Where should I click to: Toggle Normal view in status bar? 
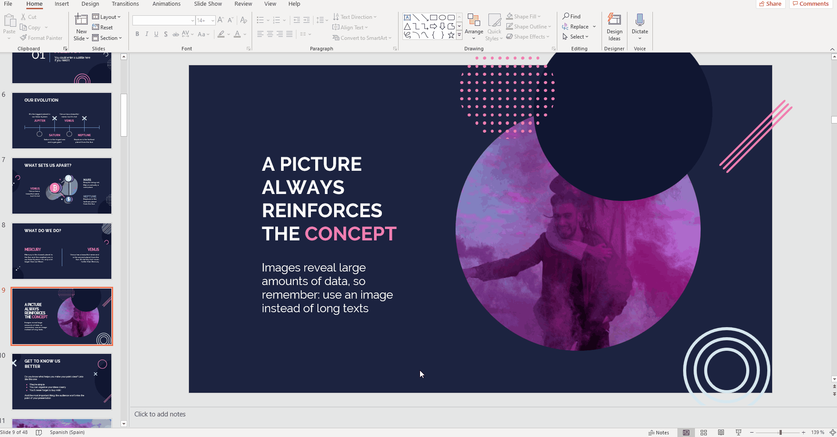[x=686, y=433]
